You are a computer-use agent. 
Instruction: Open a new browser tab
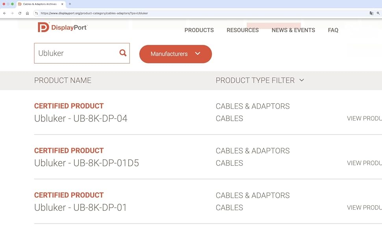70,4
